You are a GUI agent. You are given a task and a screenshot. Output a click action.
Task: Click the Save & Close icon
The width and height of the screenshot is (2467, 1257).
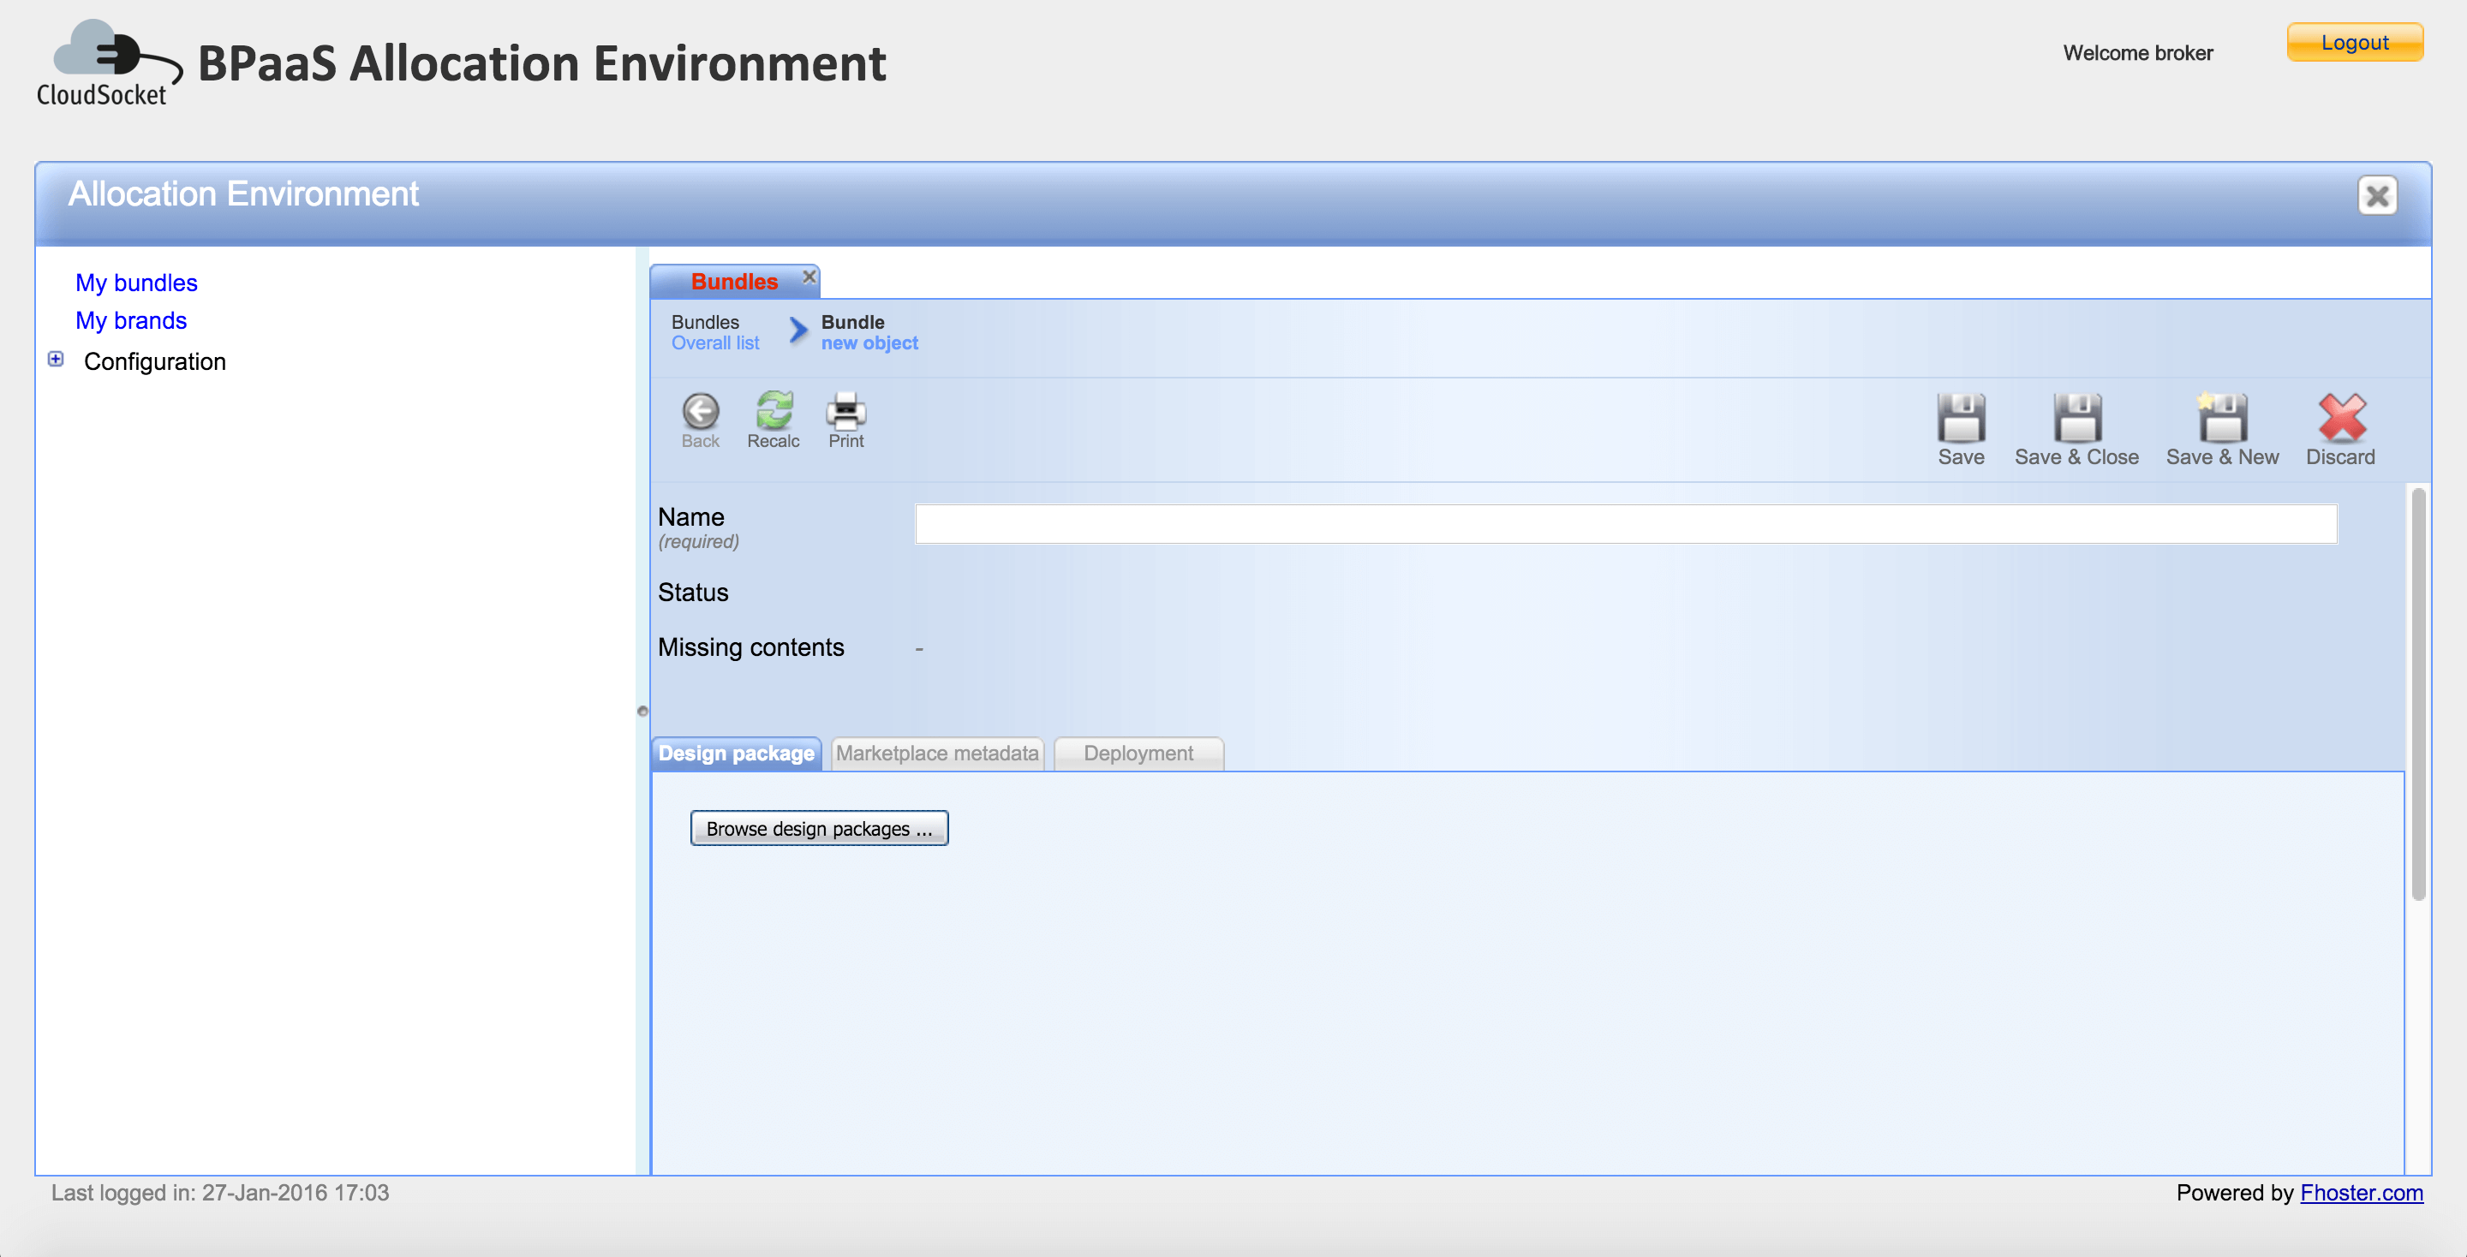2076,419
